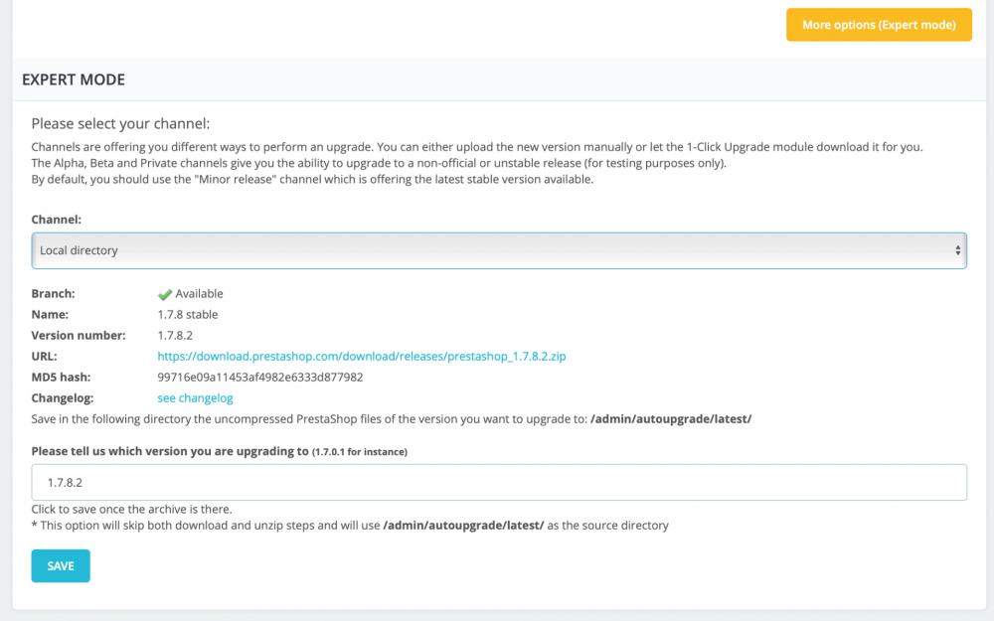Click the '1.7.8 stable' name value
This screenshot has width=994, height=621.
[x=188, y=314]
